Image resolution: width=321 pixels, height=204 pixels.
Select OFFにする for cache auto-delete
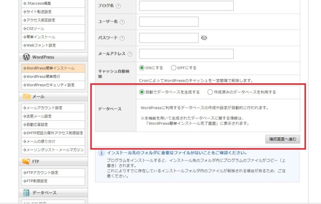[x=174, y=68]
